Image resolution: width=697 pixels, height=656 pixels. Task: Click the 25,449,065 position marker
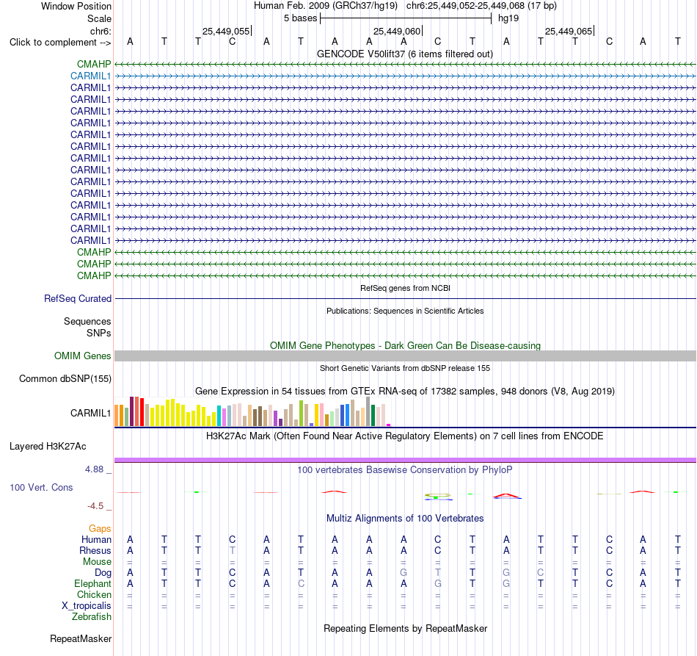(x=569, y=31)
